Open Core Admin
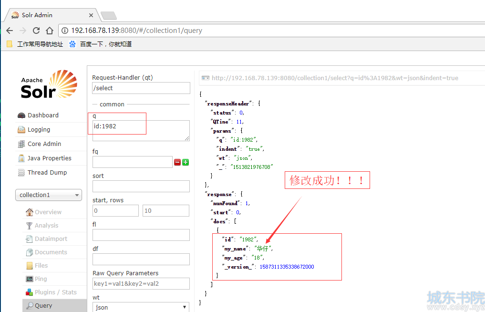This screenshot has width=485, height=312. [x=44, y=144]
